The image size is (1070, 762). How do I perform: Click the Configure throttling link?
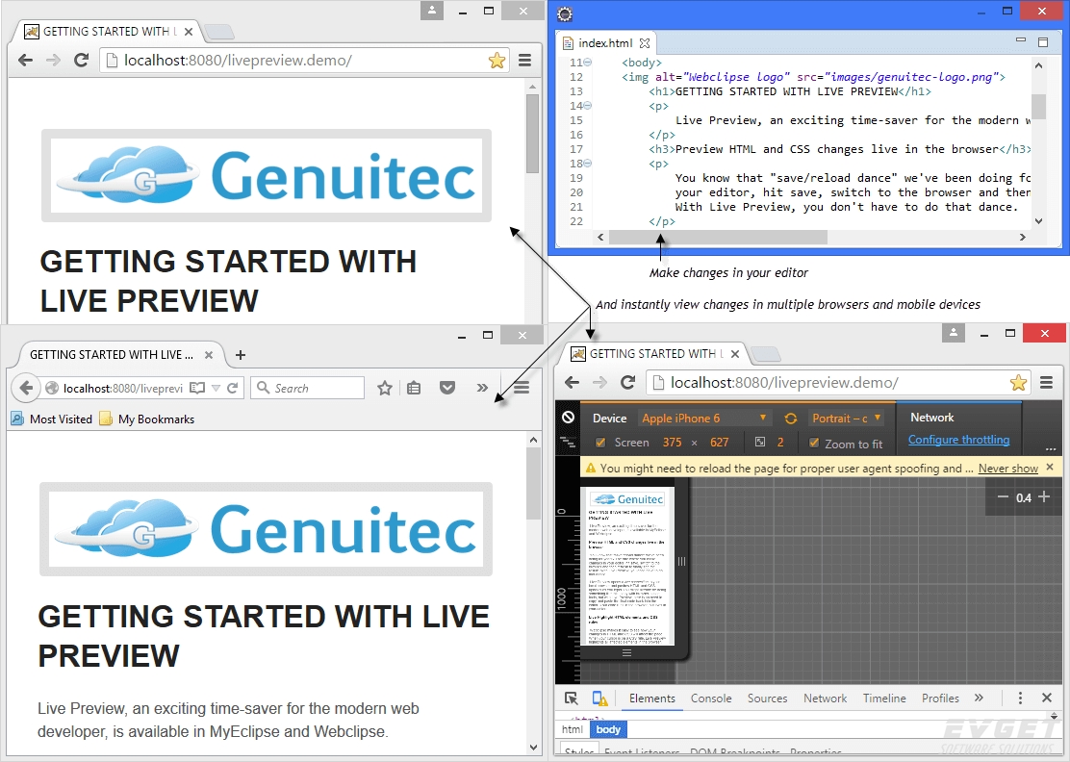958,440
